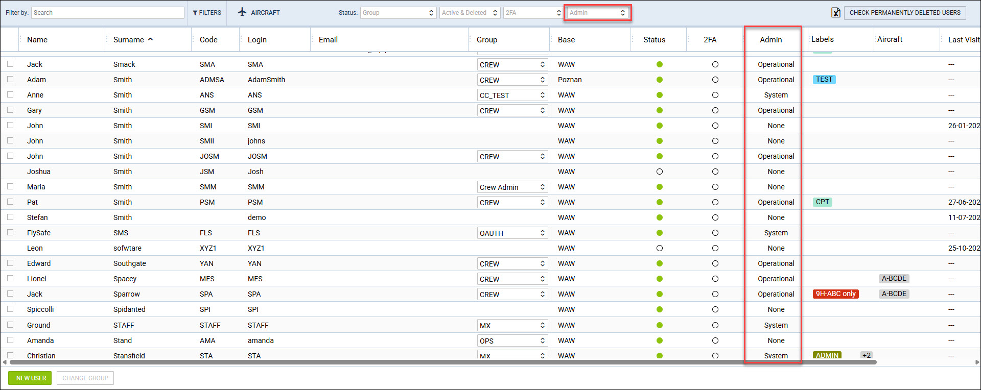981x390 pixels.
Task: Click TEST label on Adam Smith row
Action: tap(824, 80)
